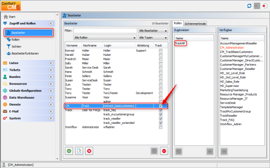Image resolution: width=270 pixels, height=168 pixels.
Task: Click the red delete Bearbeiter button
Action: [x=89, y=151]
